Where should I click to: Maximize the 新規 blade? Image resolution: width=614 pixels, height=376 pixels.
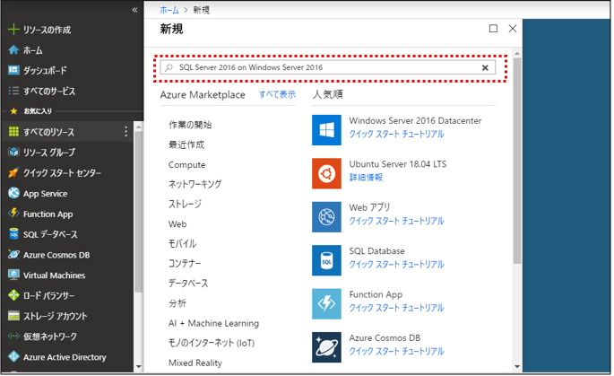(494, 29)
